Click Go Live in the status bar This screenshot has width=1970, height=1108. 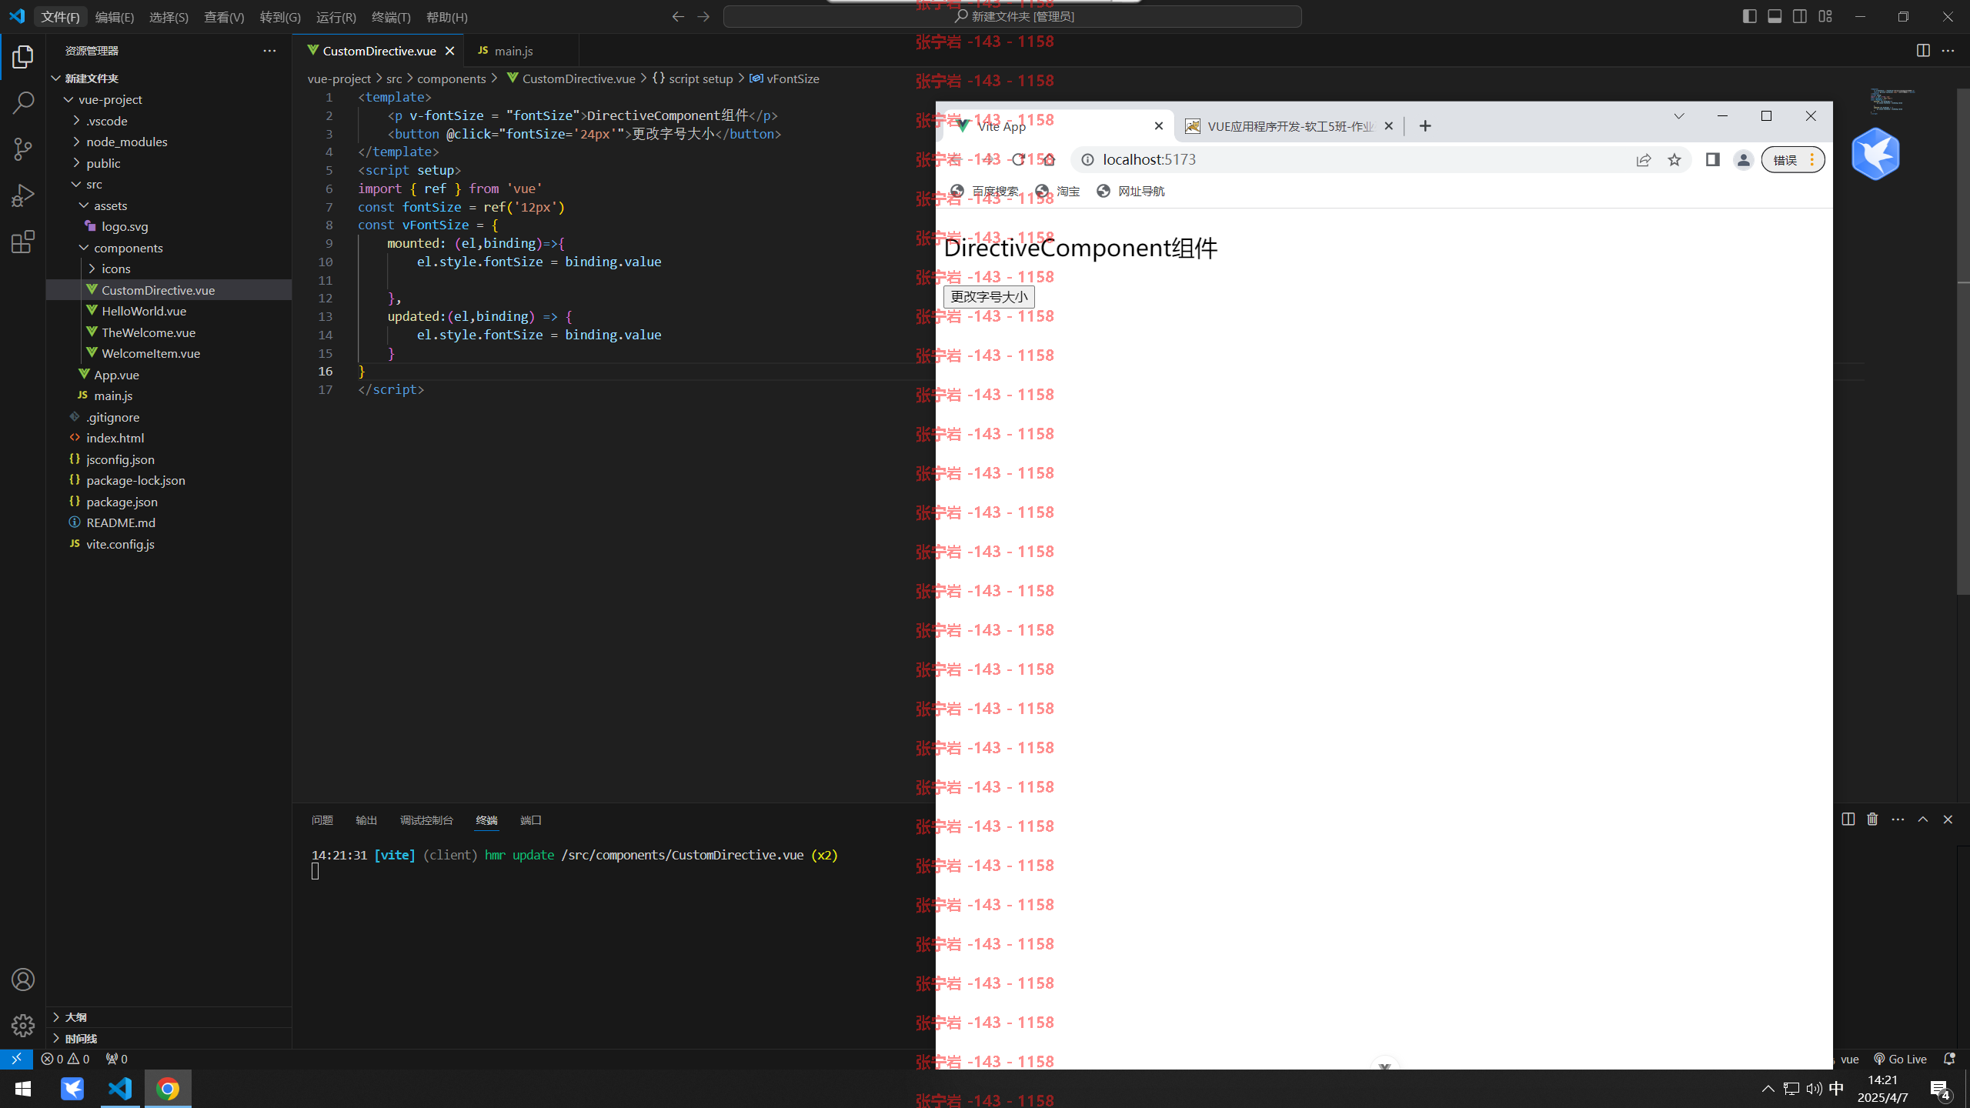(1900, 1059)
